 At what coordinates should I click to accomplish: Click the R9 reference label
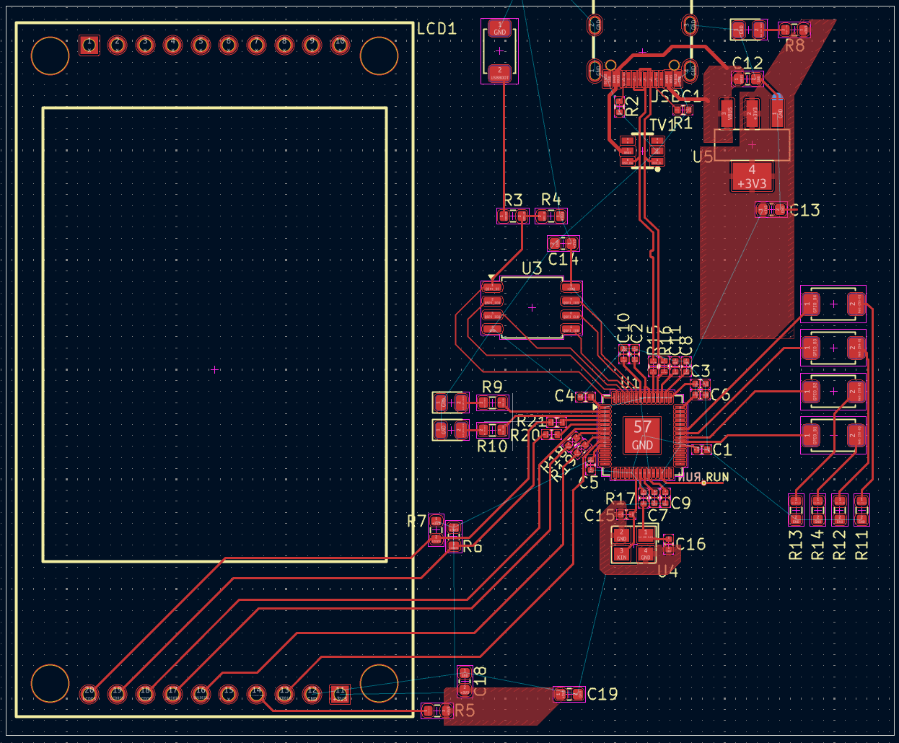492,387
